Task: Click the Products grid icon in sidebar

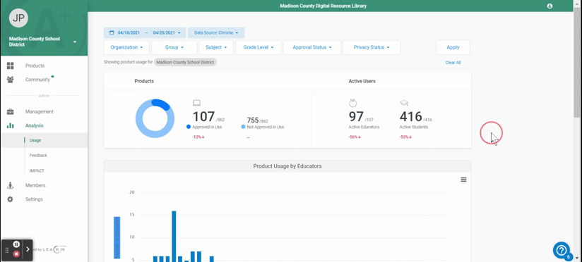Action: point(10,66)
